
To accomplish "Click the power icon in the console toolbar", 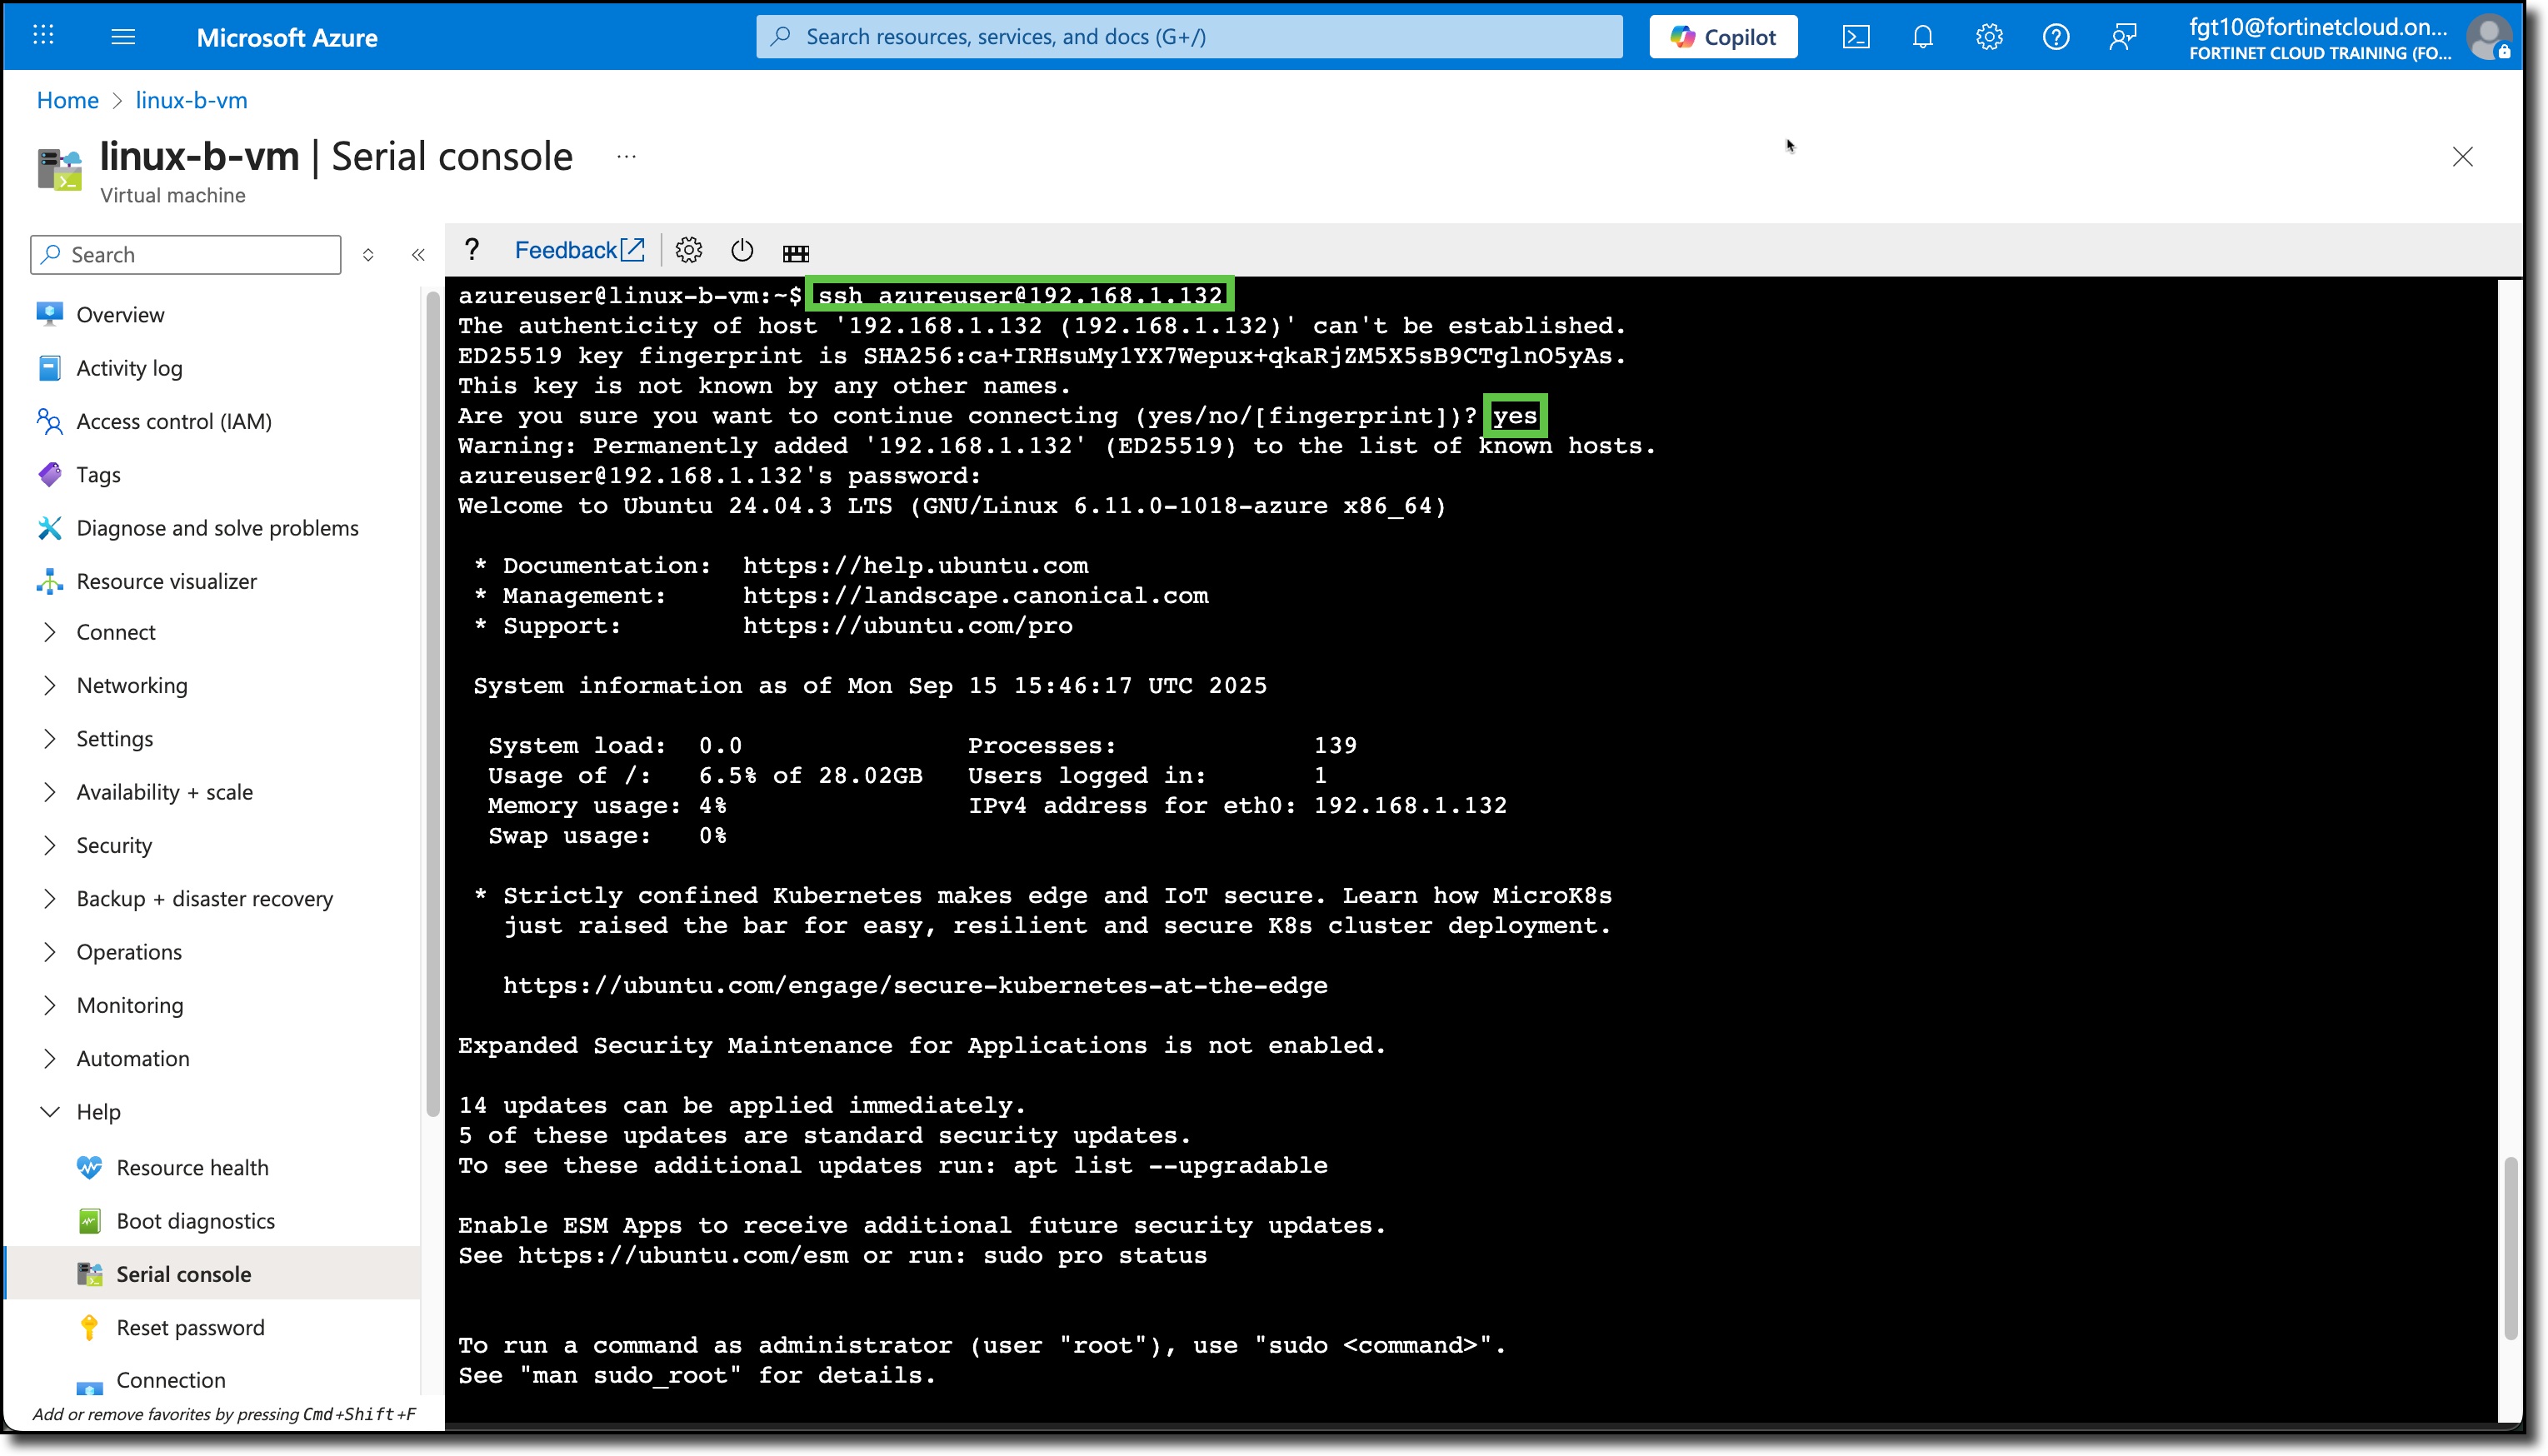I will pos(742,250).
